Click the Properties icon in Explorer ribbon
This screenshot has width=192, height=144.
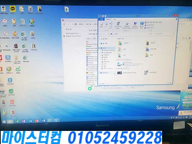101,25
